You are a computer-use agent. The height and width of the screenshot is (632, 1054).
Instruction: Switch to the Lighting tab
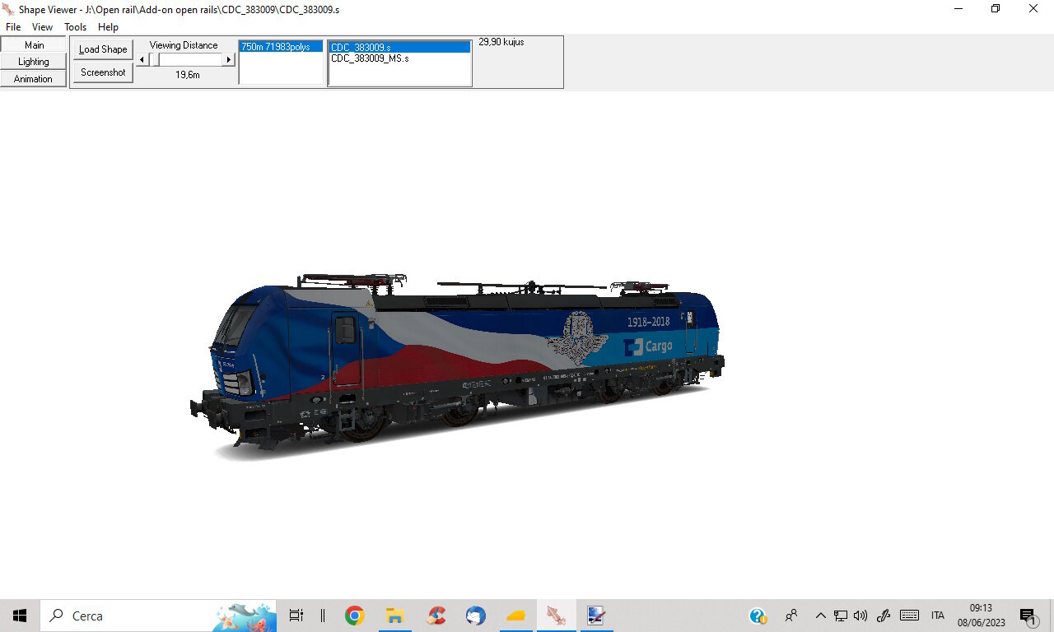(34, 62)
